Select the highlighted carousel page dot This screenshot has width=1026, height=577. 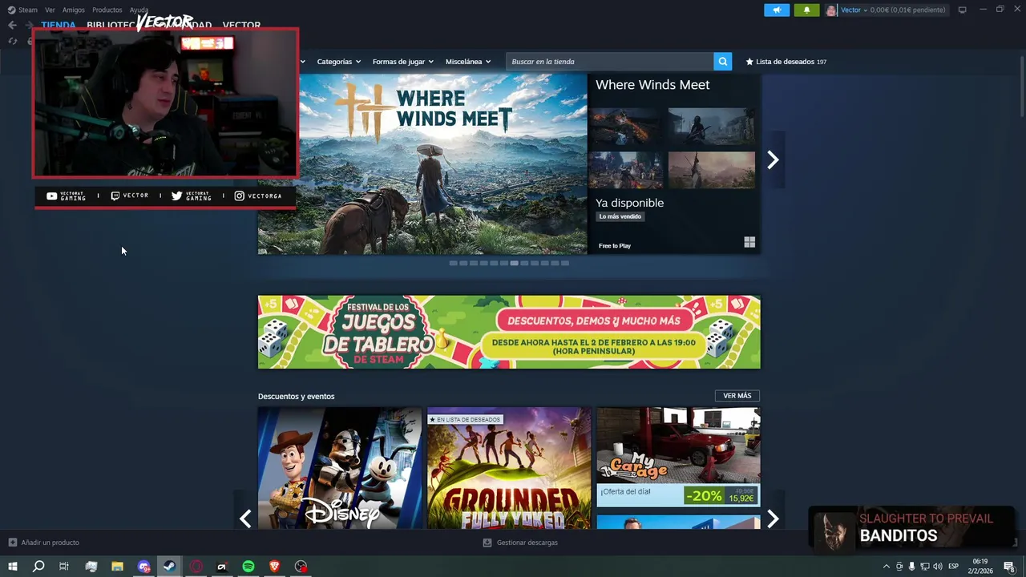(514, 263)
